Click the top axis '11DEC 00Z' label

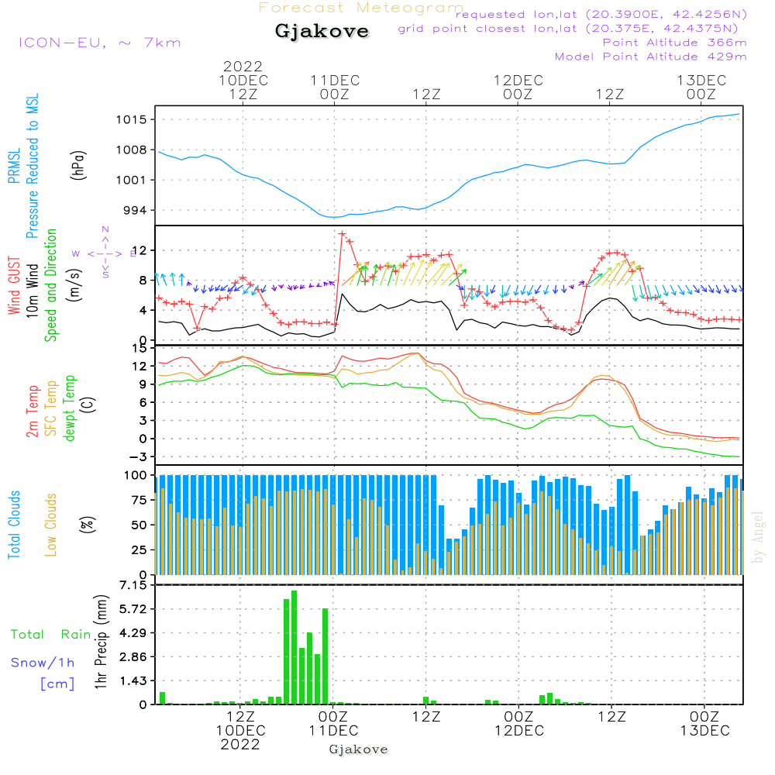[335, 87]
